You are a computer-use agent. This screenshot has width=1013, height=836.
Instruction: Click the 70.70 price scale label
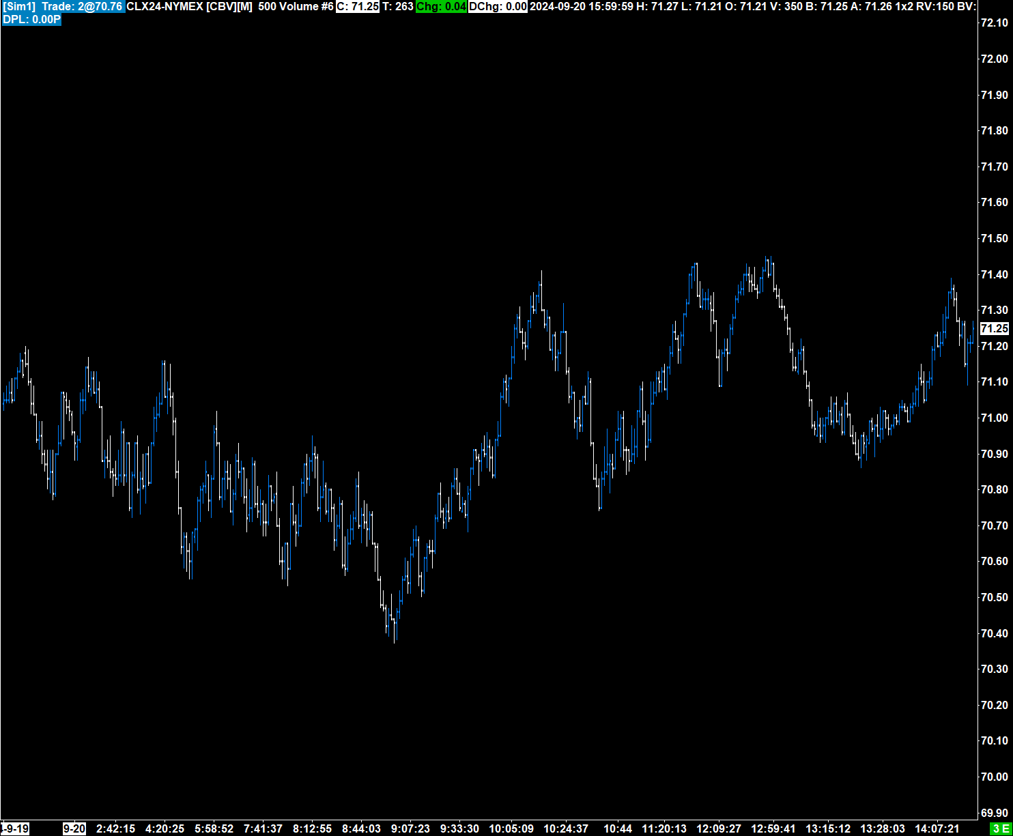click(x=994, y=525)
